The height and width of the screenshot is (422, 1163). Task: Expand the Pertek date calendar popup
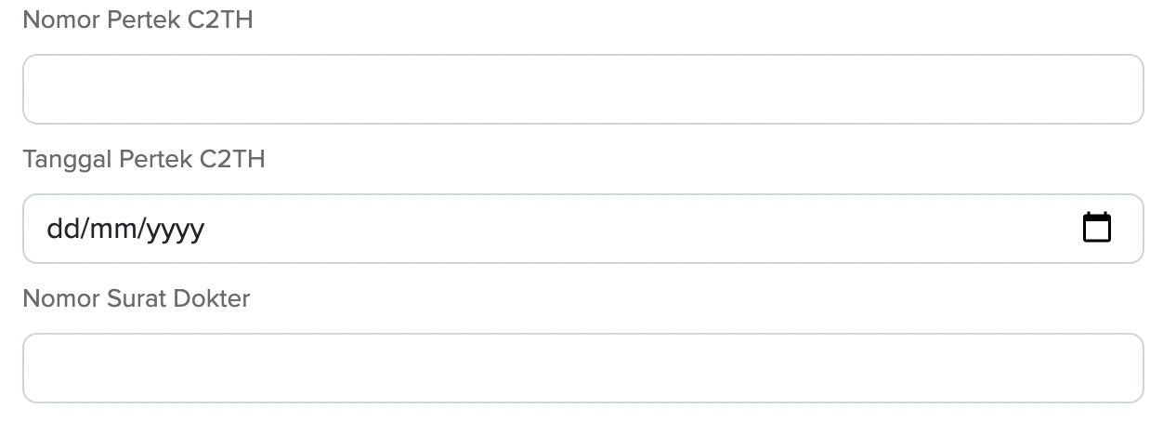pyautogui.click(x=1097, y=228)
